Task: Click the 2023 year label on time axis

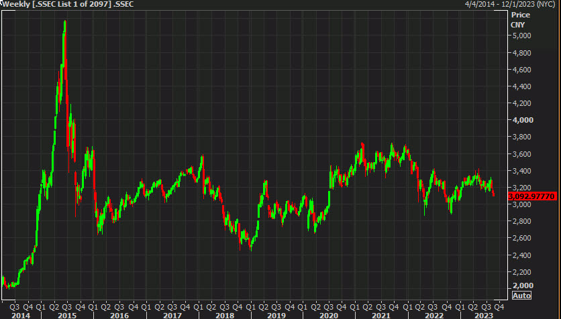Action: (x=484, y=316)
